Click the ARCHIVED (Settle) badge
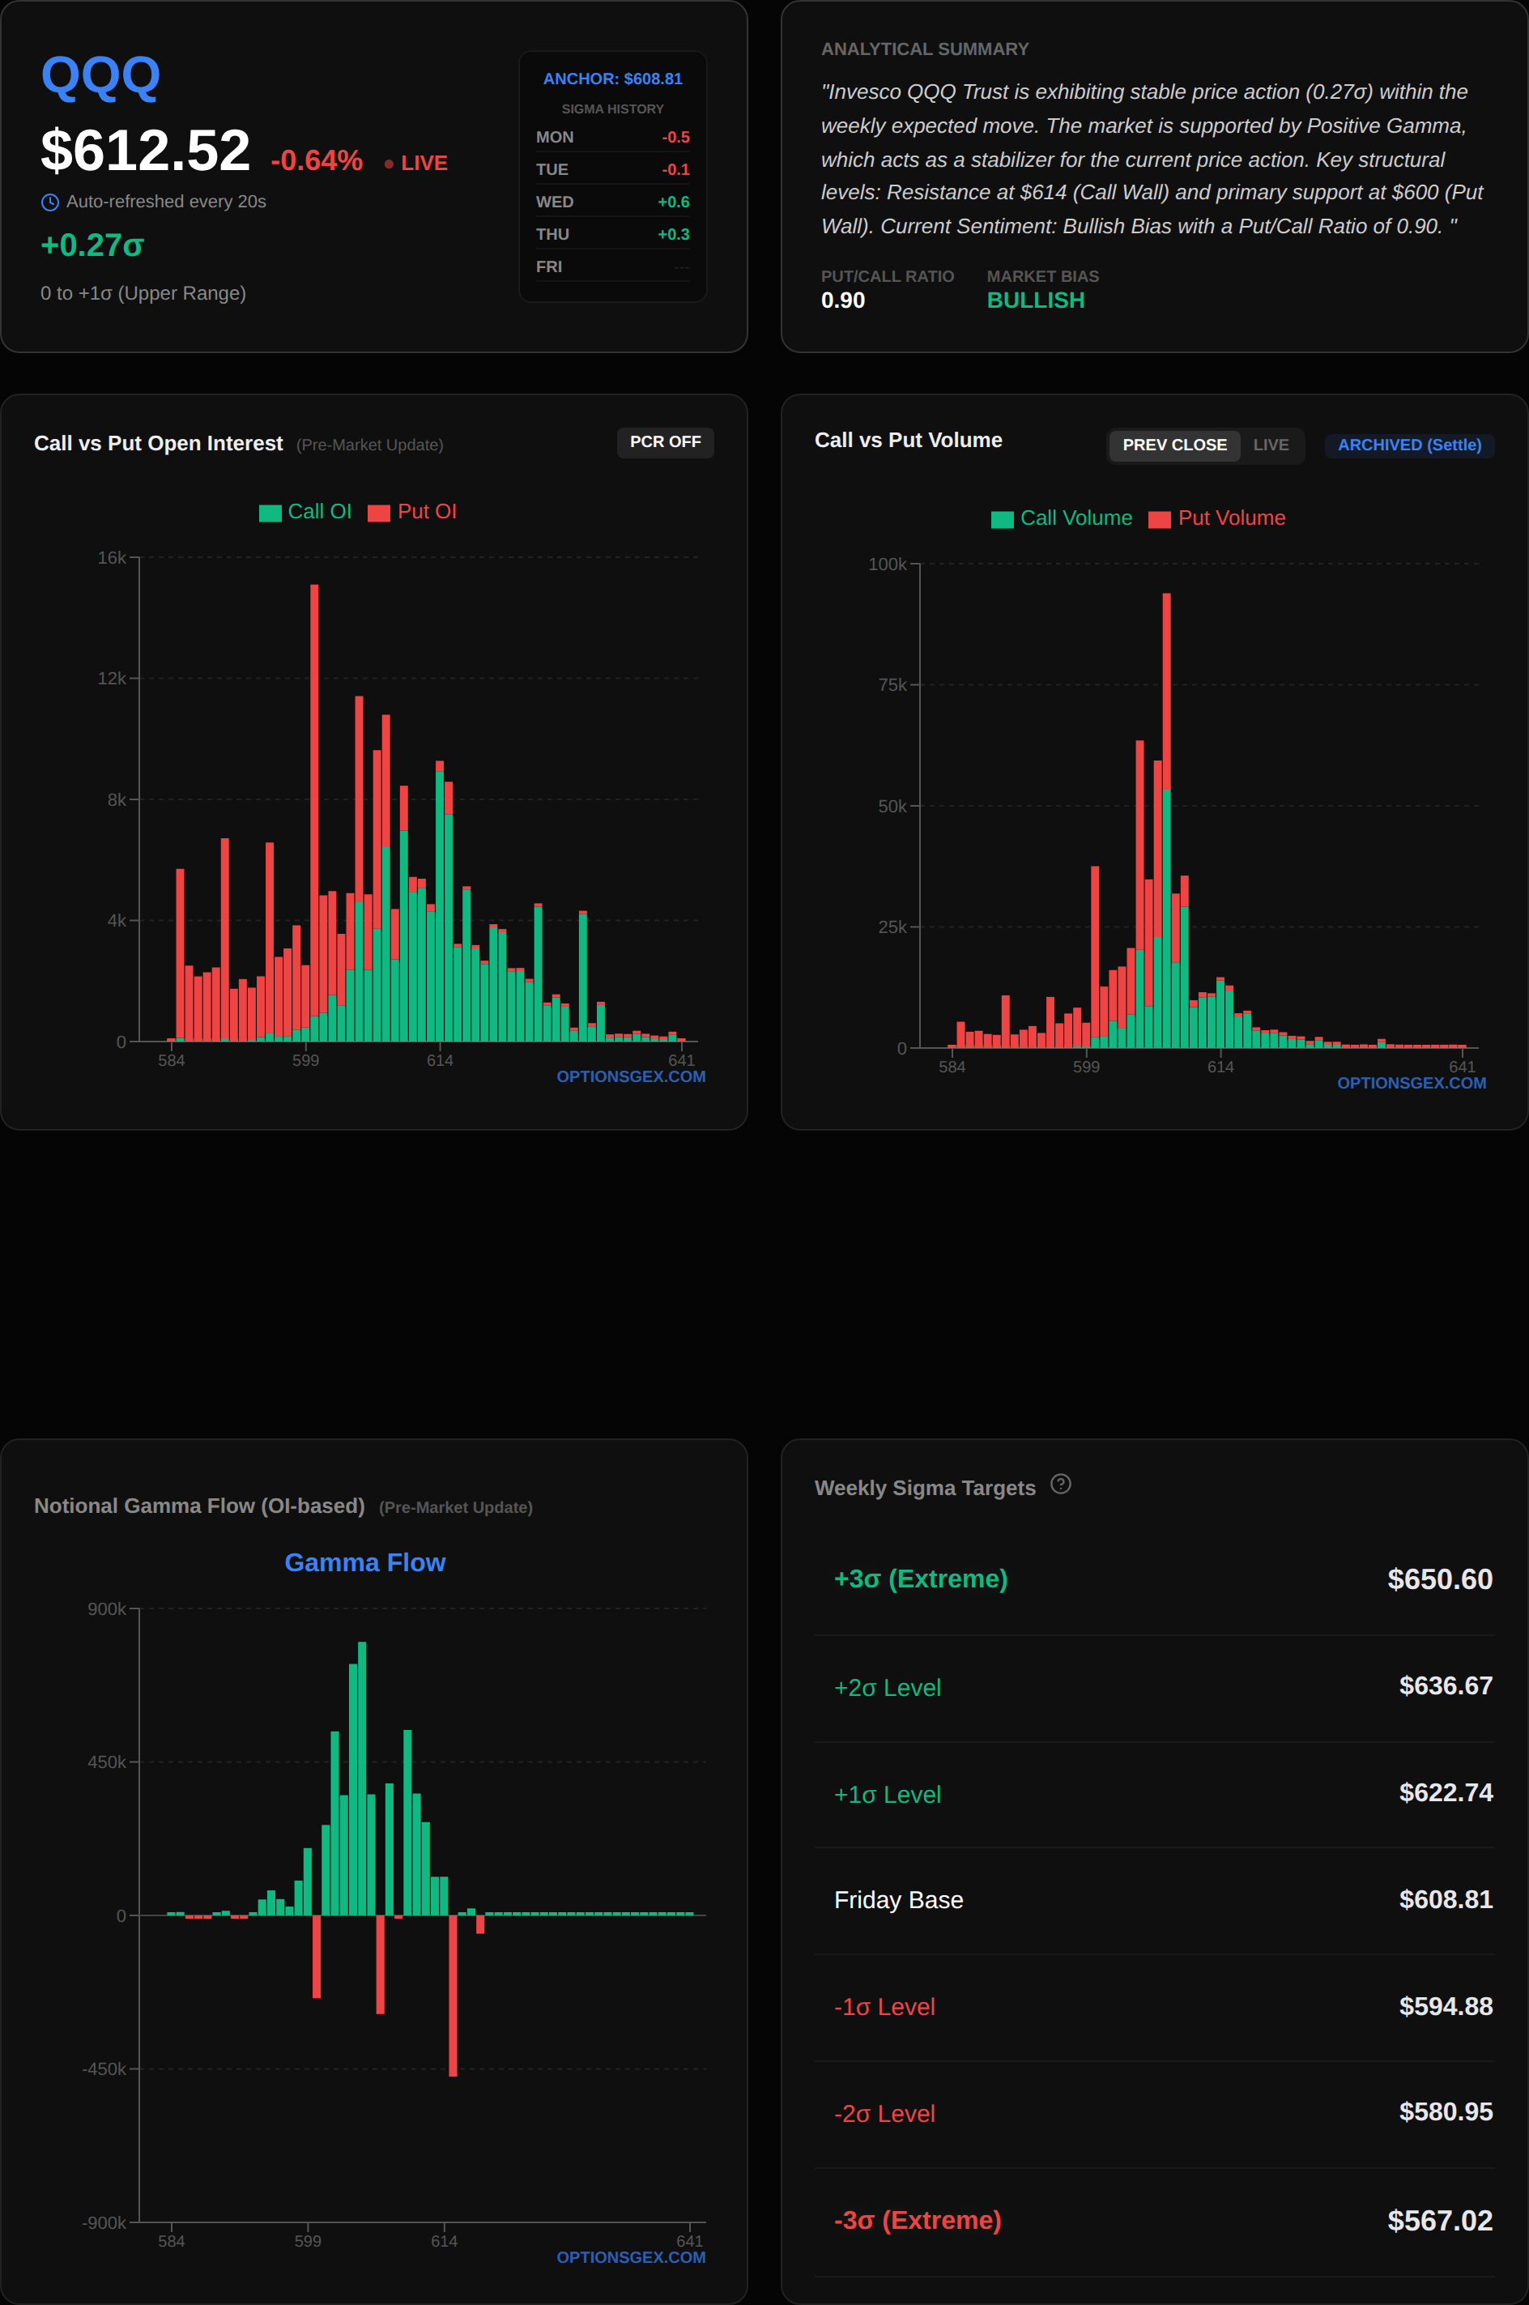Viewport: 1529px width, 2305px height. click(x=1408, y=445)
